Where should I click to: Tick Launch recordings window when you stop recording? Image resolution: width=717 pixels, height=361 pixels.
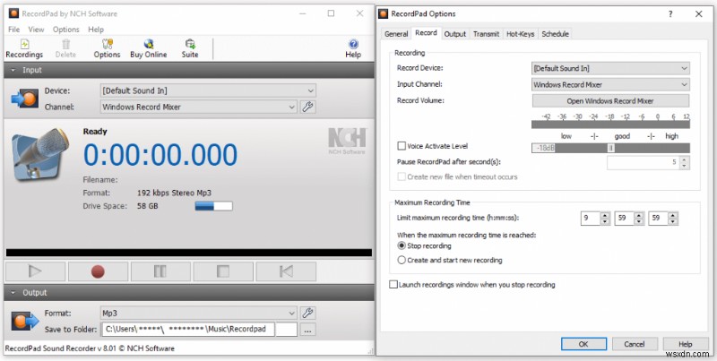[x=393, y=285]
